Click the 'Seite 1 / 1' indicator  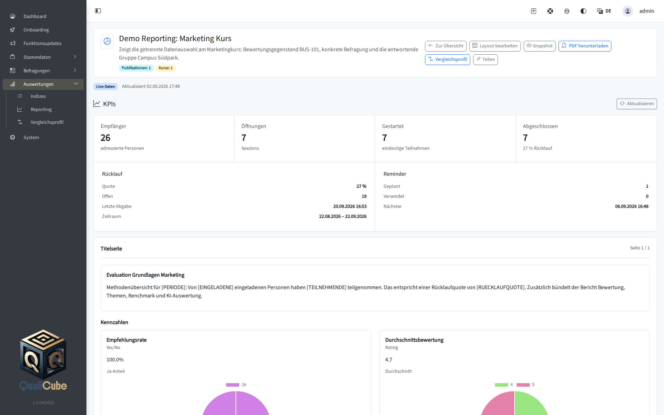tap(639, 248)
